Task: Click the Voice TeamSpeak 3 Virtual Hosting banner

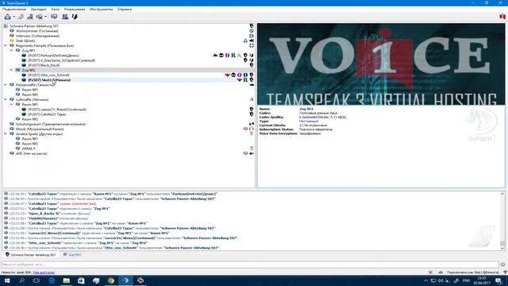Action: (x=381, y=64)
